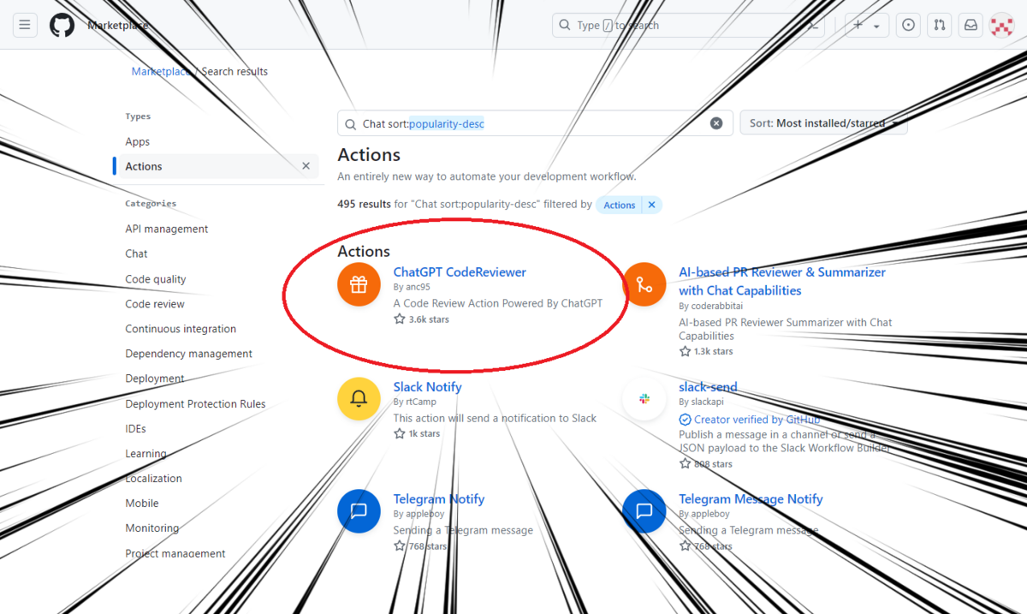1027x614 pixels.
Task: Select the Project management category
Action: click(x=175, y=554)
